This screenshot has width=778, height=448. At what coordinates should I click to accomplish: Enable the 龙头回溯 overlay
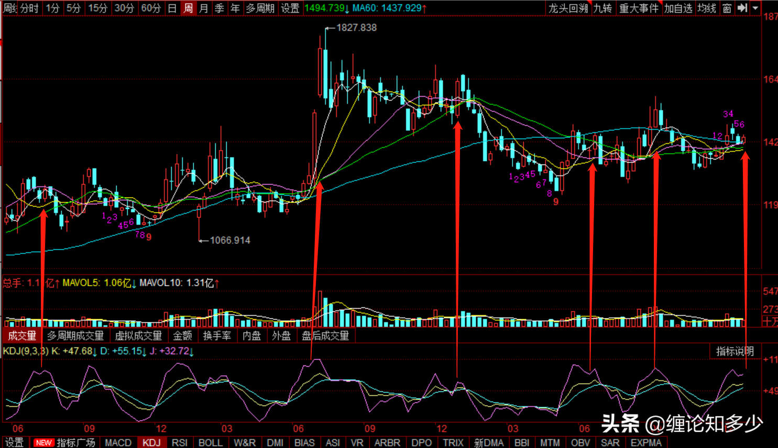(568, 8)
